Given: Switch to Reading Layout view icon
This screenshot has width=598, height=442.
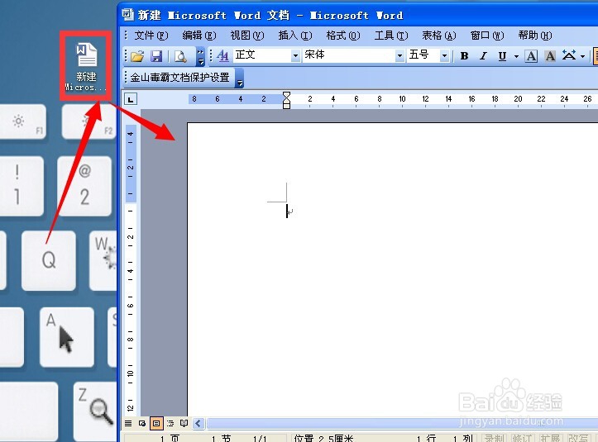Looking at the screenshot, I should (x=184, y=423).
